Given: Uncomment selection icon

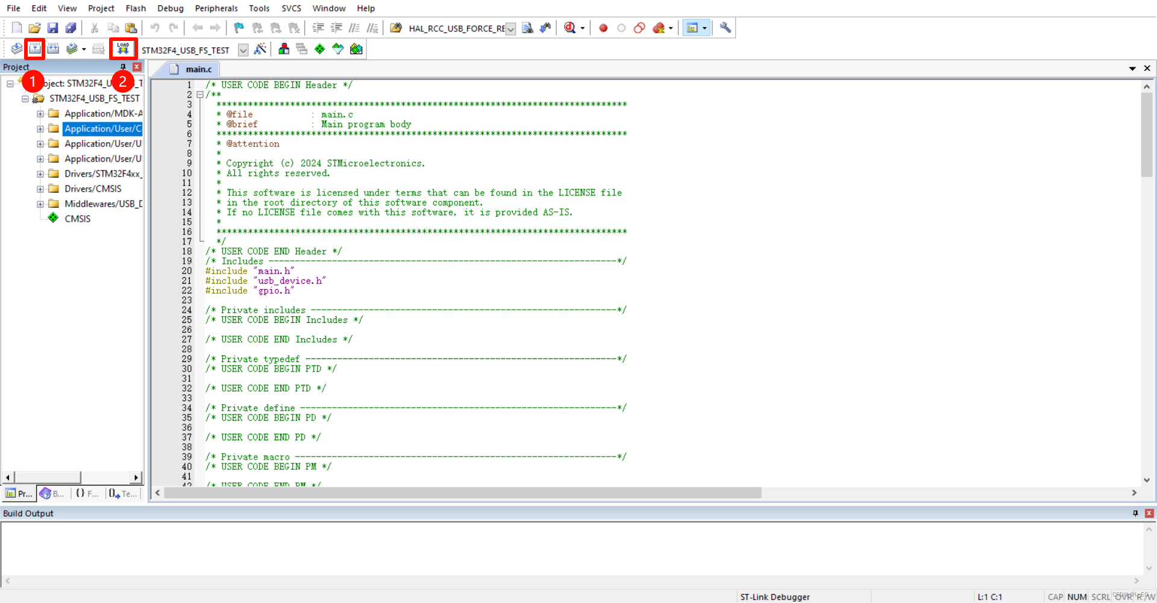Looking at the screenshot, I should [372, 28].
